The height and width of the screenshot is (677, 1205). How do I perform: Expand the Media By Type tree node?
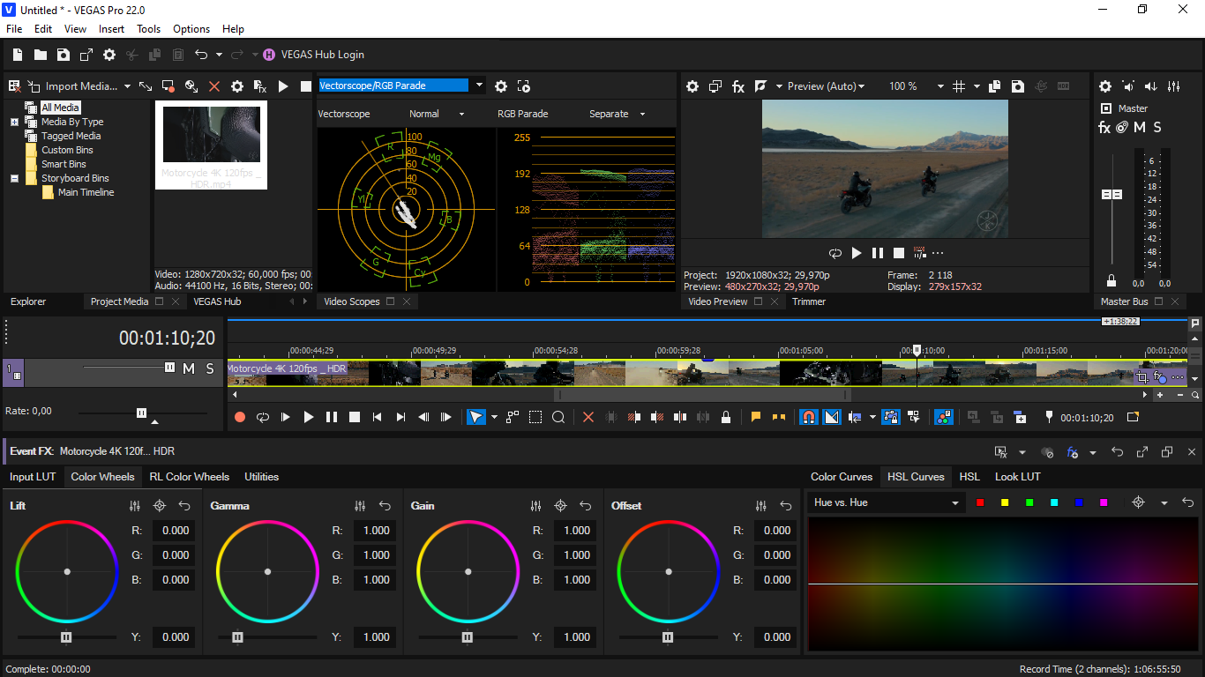tap(14, 122)
